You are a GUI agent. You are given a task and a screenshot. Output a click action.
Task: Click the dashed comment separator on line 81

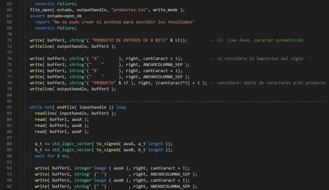point(177,101)
